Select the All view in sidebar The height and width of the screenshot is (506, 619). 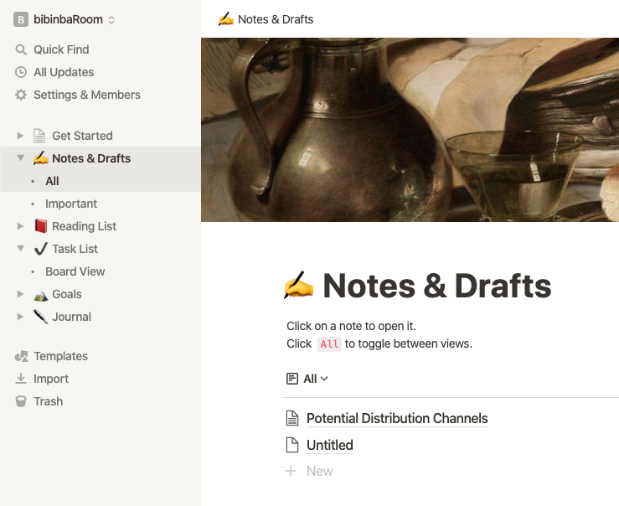click(x=52, y=181)
